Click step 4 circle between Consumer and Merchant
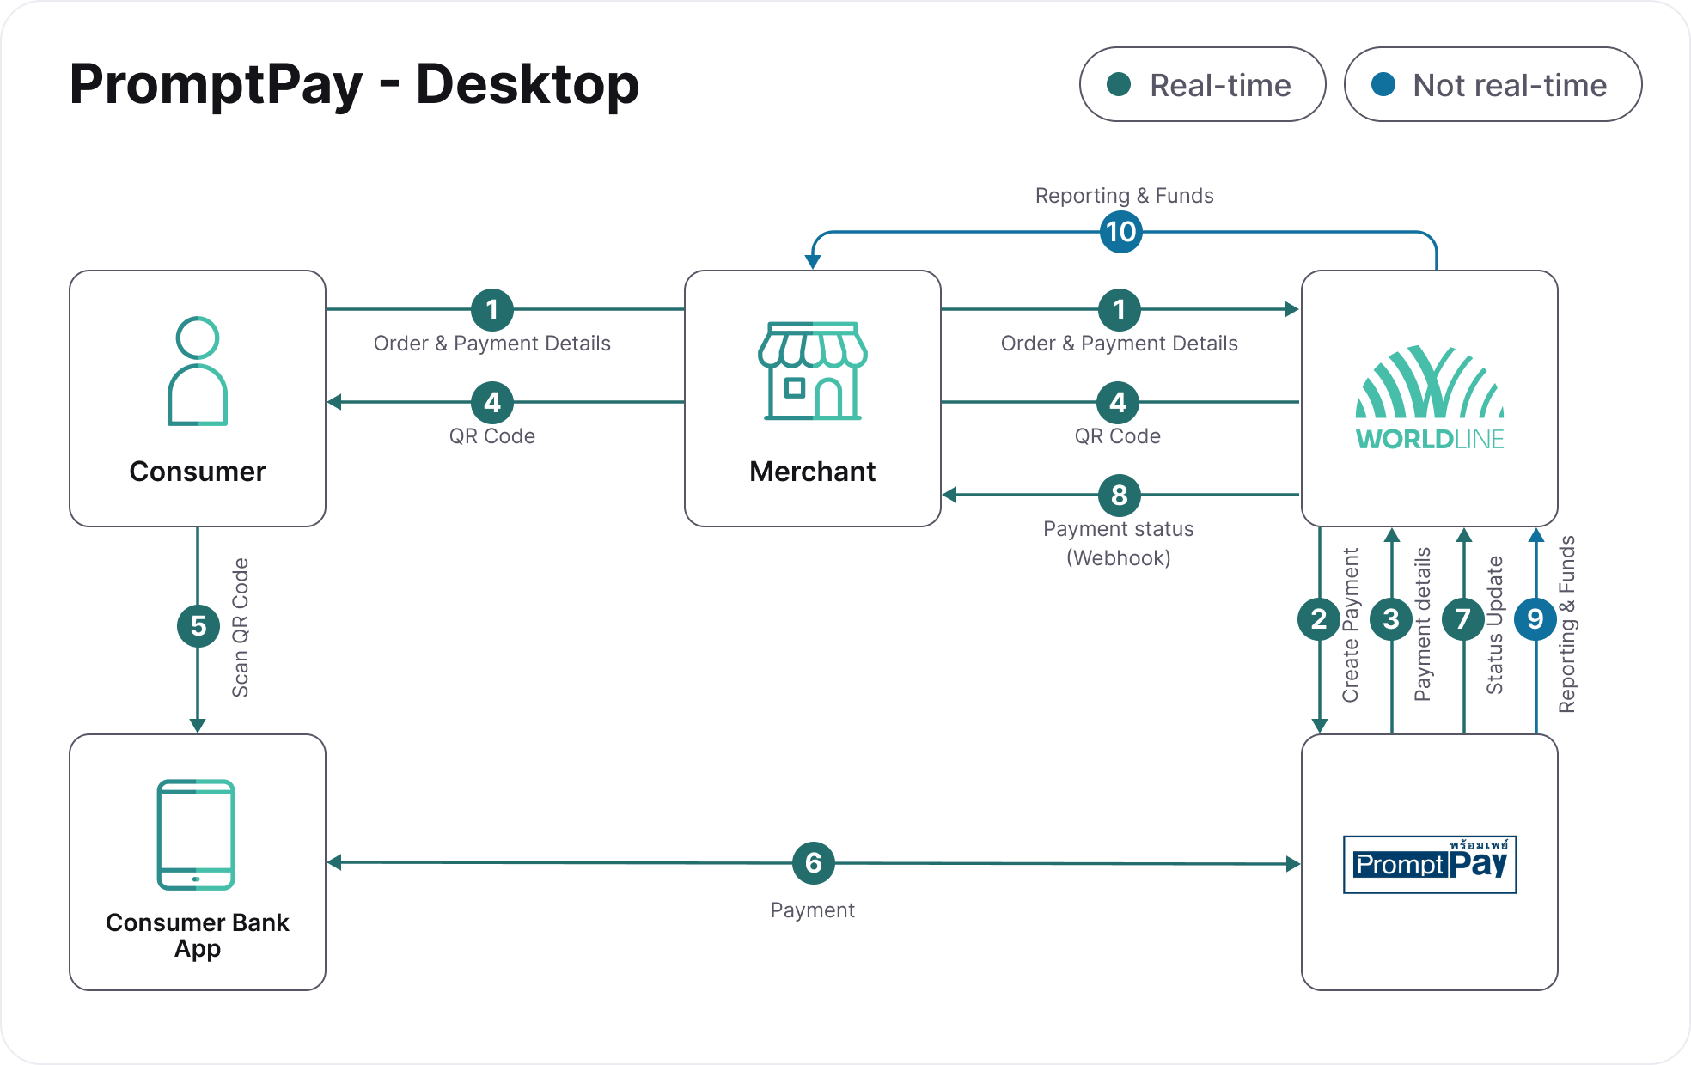Image resolution: width=1691 pixels, height=1065 pixels. click(x=492, y=402)
